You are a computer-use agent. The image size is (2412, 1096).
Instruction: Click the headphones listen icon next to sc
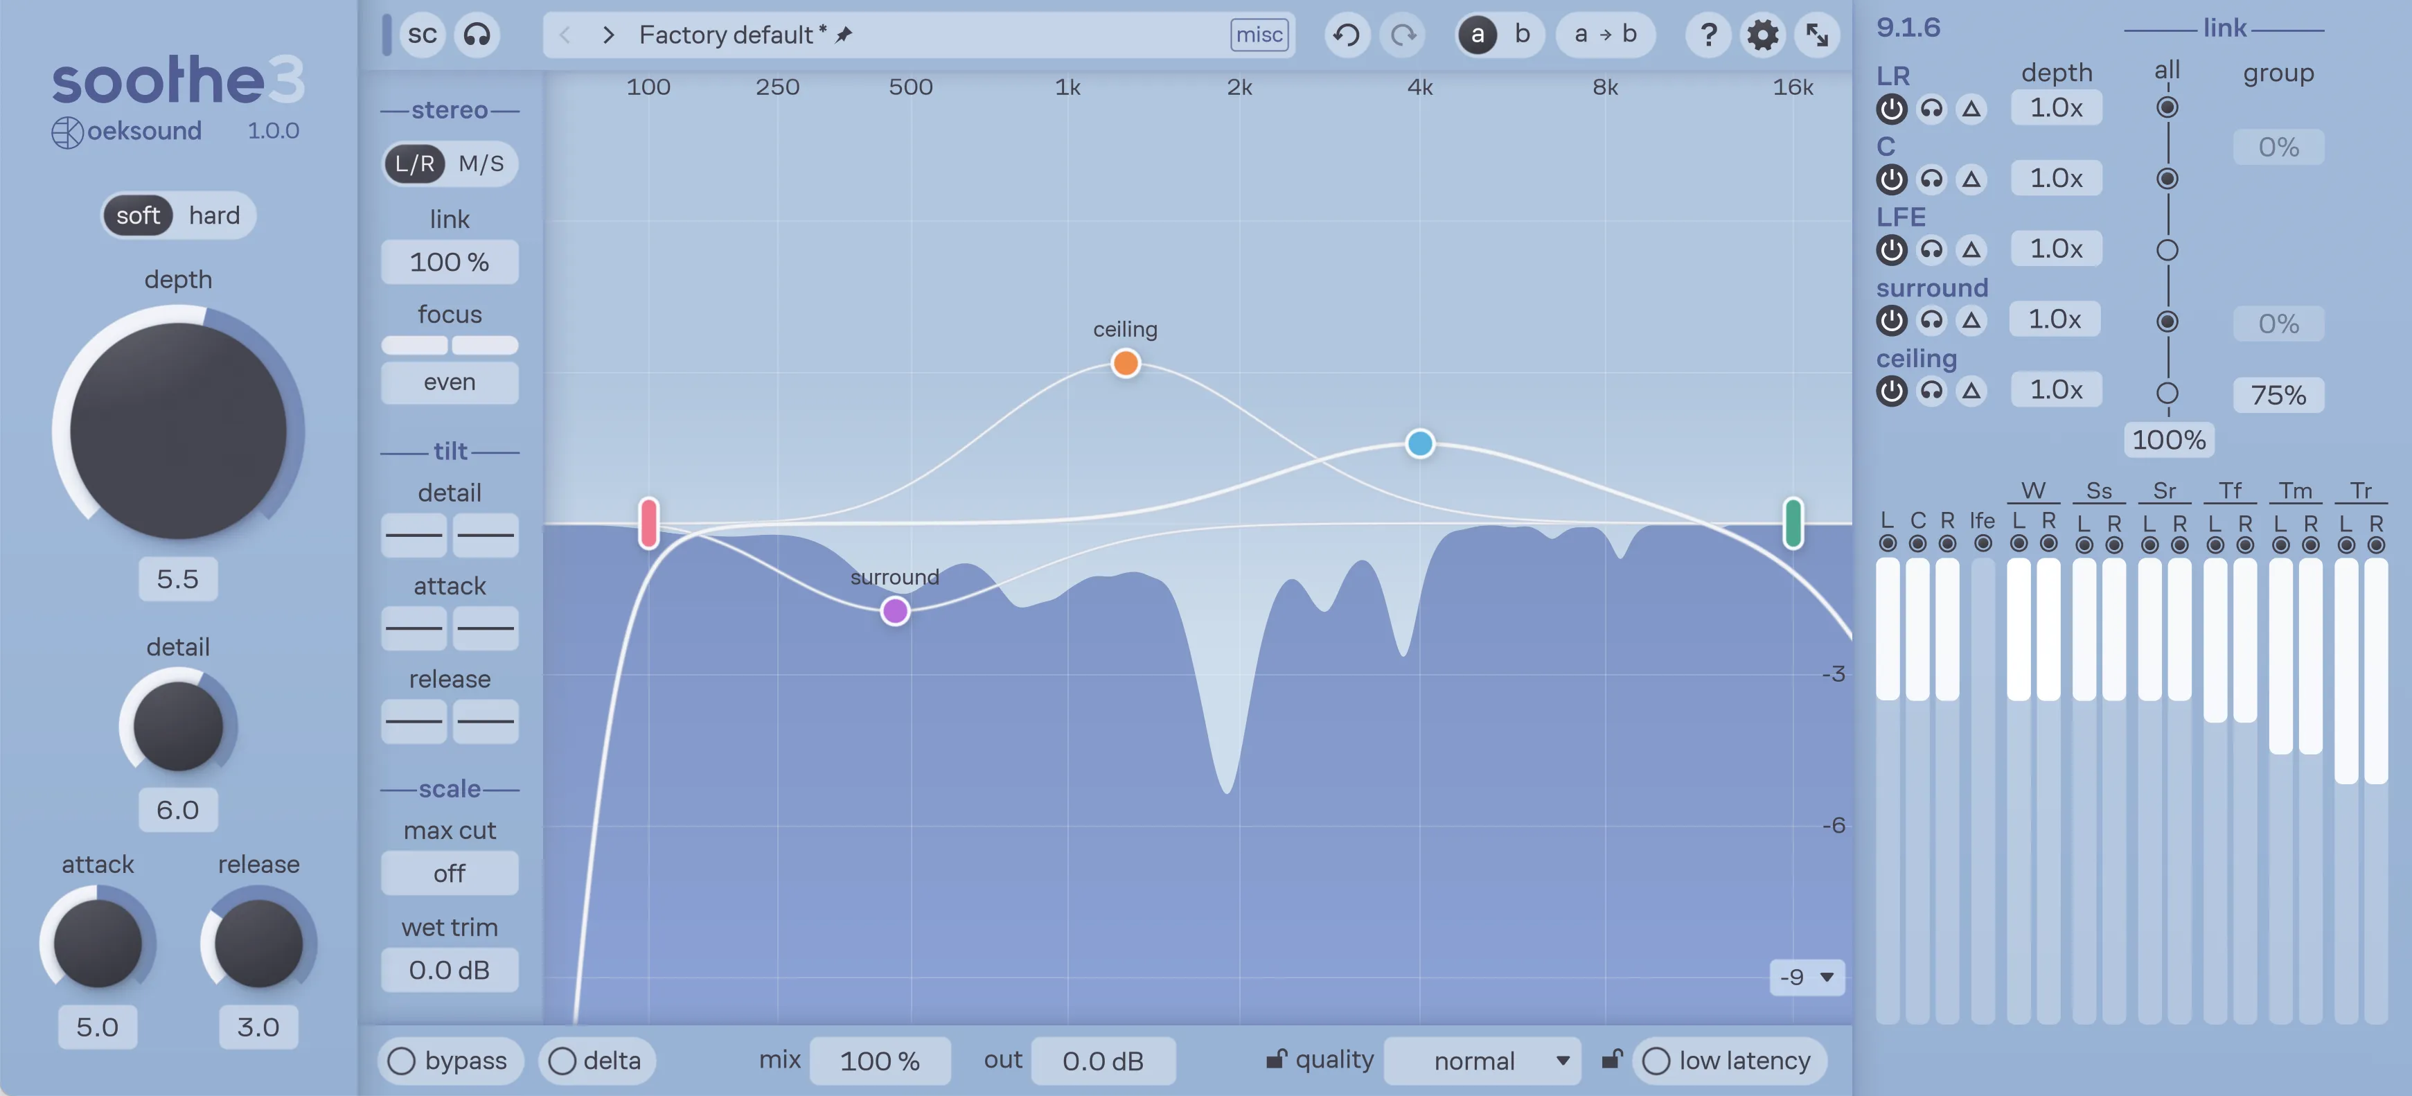point(477,35)
